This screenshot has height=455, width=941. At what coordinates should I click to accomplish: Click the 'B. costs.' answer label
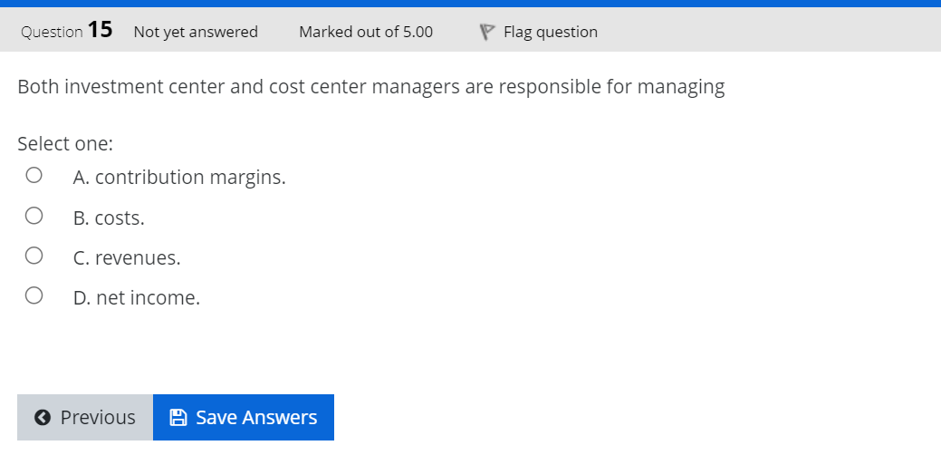pyautogui.click(x=109, y=218)
